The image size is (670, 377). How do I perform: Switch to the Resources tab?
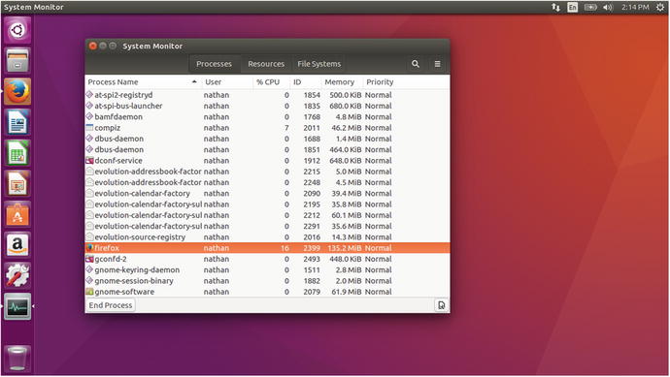click(266, 64)
